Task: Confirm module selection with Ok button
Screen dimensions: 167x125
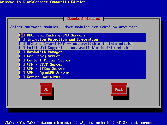Action: [x=46, y=90]
